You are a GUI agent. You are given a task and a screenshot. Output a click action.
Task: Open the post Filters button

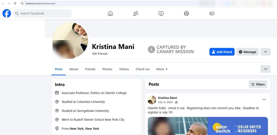(x=258, y=84)
